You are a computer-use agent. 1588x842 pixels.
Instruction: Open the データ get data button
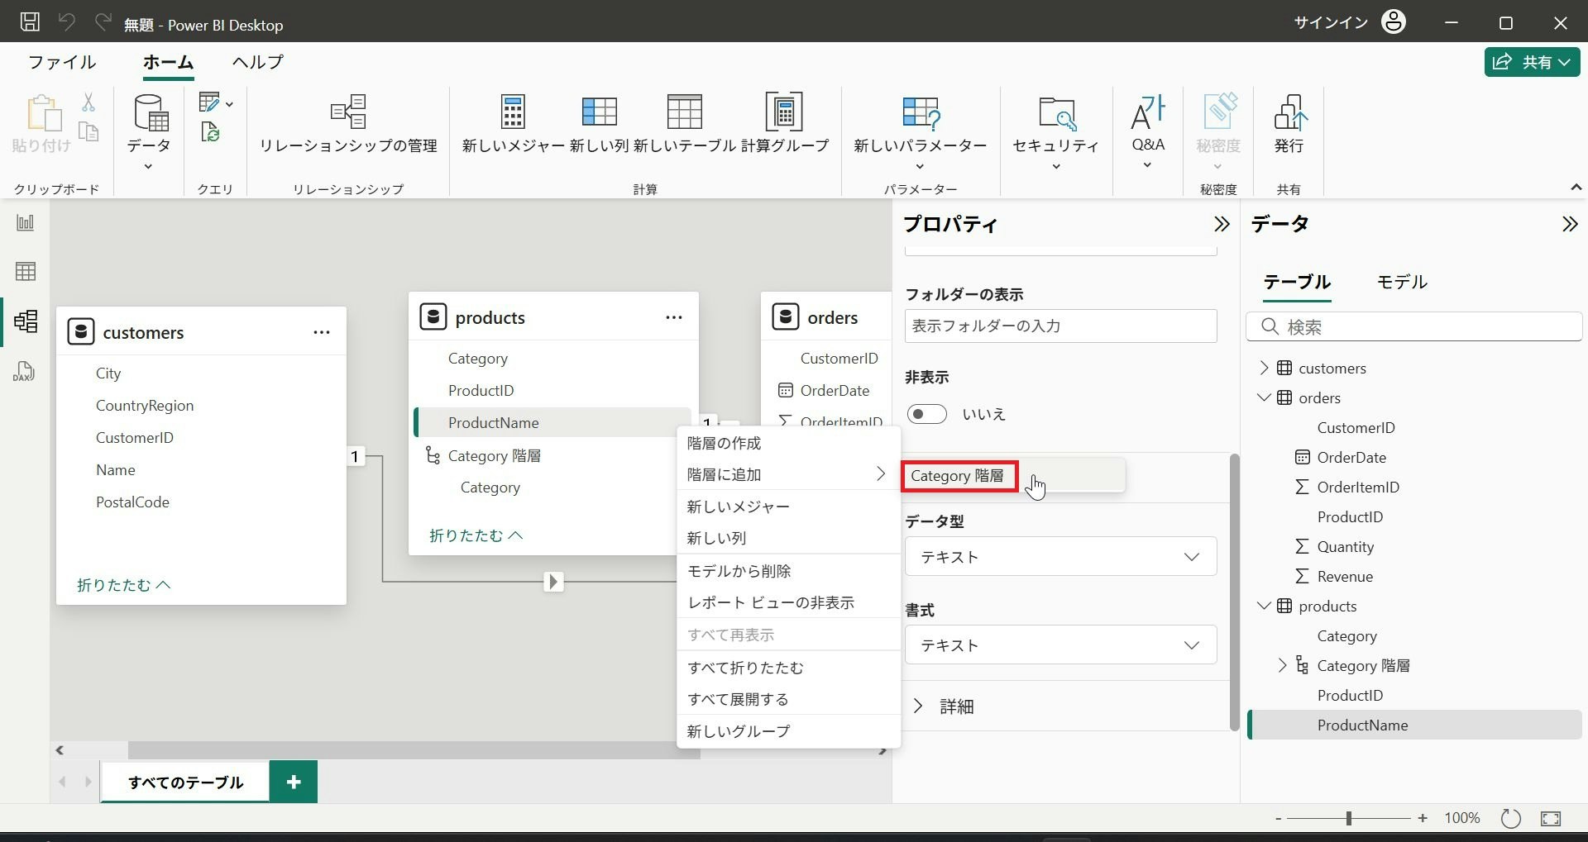pyautogui.click(x=149, y=132)
